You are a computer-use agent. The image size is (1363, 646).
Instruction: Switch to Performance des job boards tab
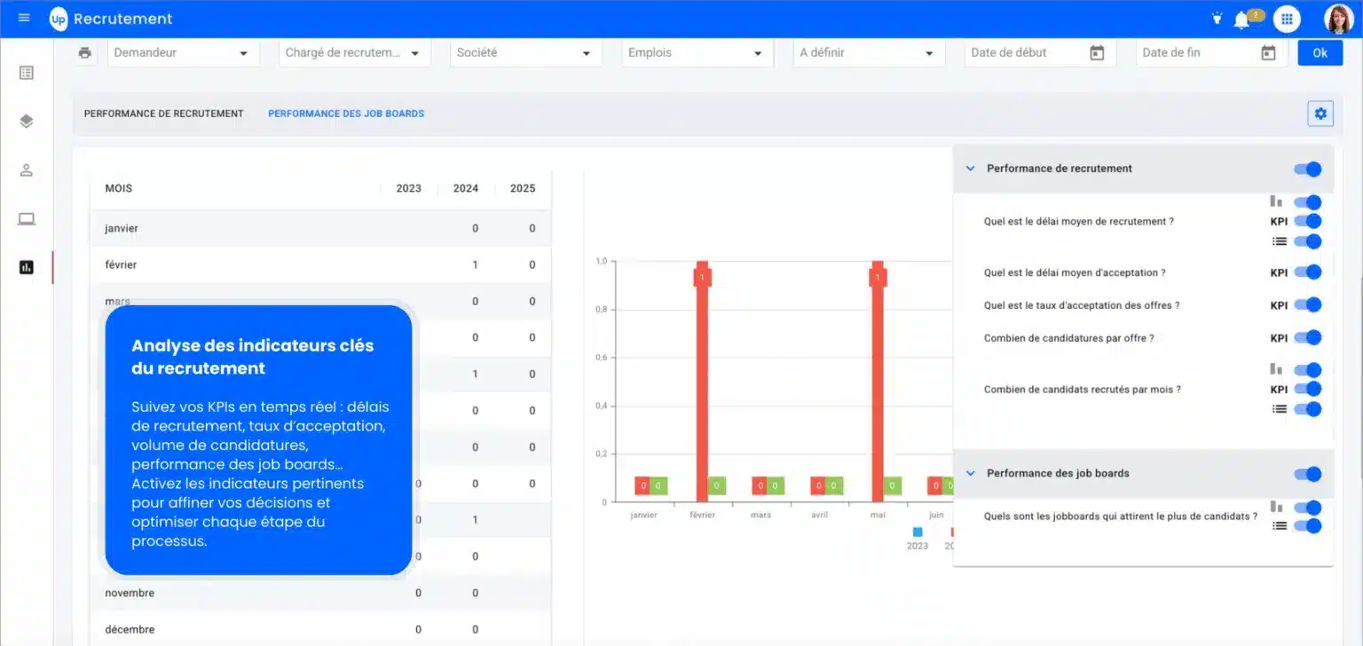coord(346,113)
